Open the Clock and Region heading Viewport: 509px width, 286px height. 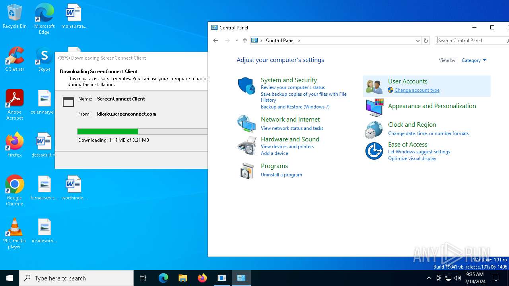(x=412, y=125)
